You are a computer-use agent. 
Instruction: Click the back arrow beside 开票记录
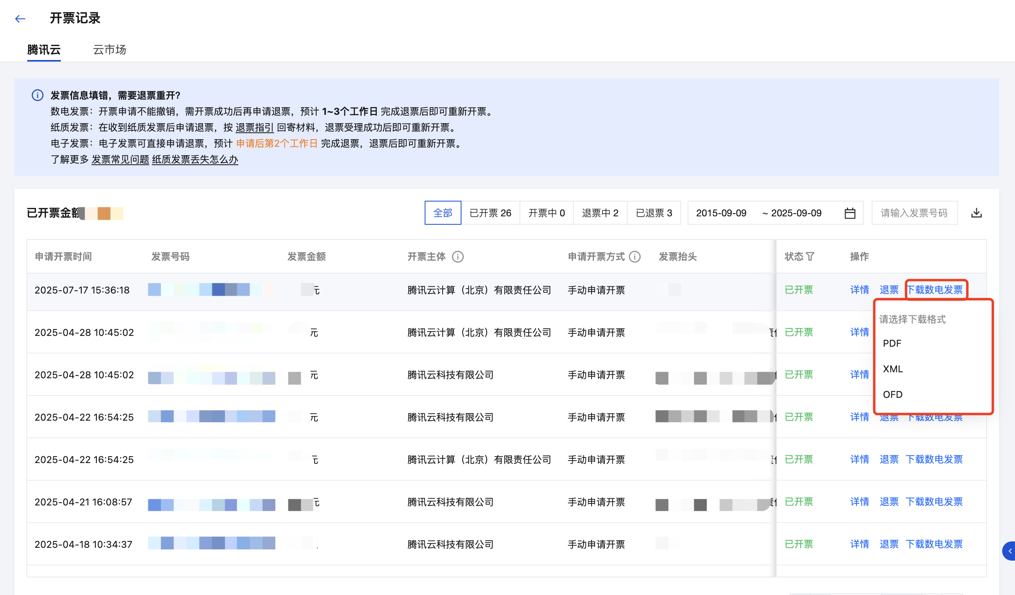pyautogui.click(x=20, y=18)
